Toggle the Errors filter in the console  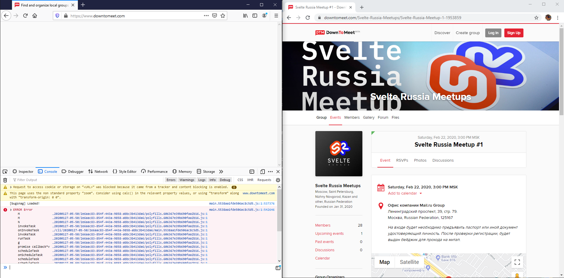click(171, 180)
